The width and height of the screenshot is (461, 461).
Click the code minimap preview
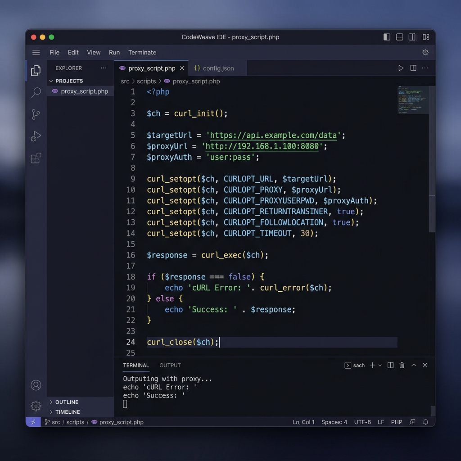[x=413, y=100]
